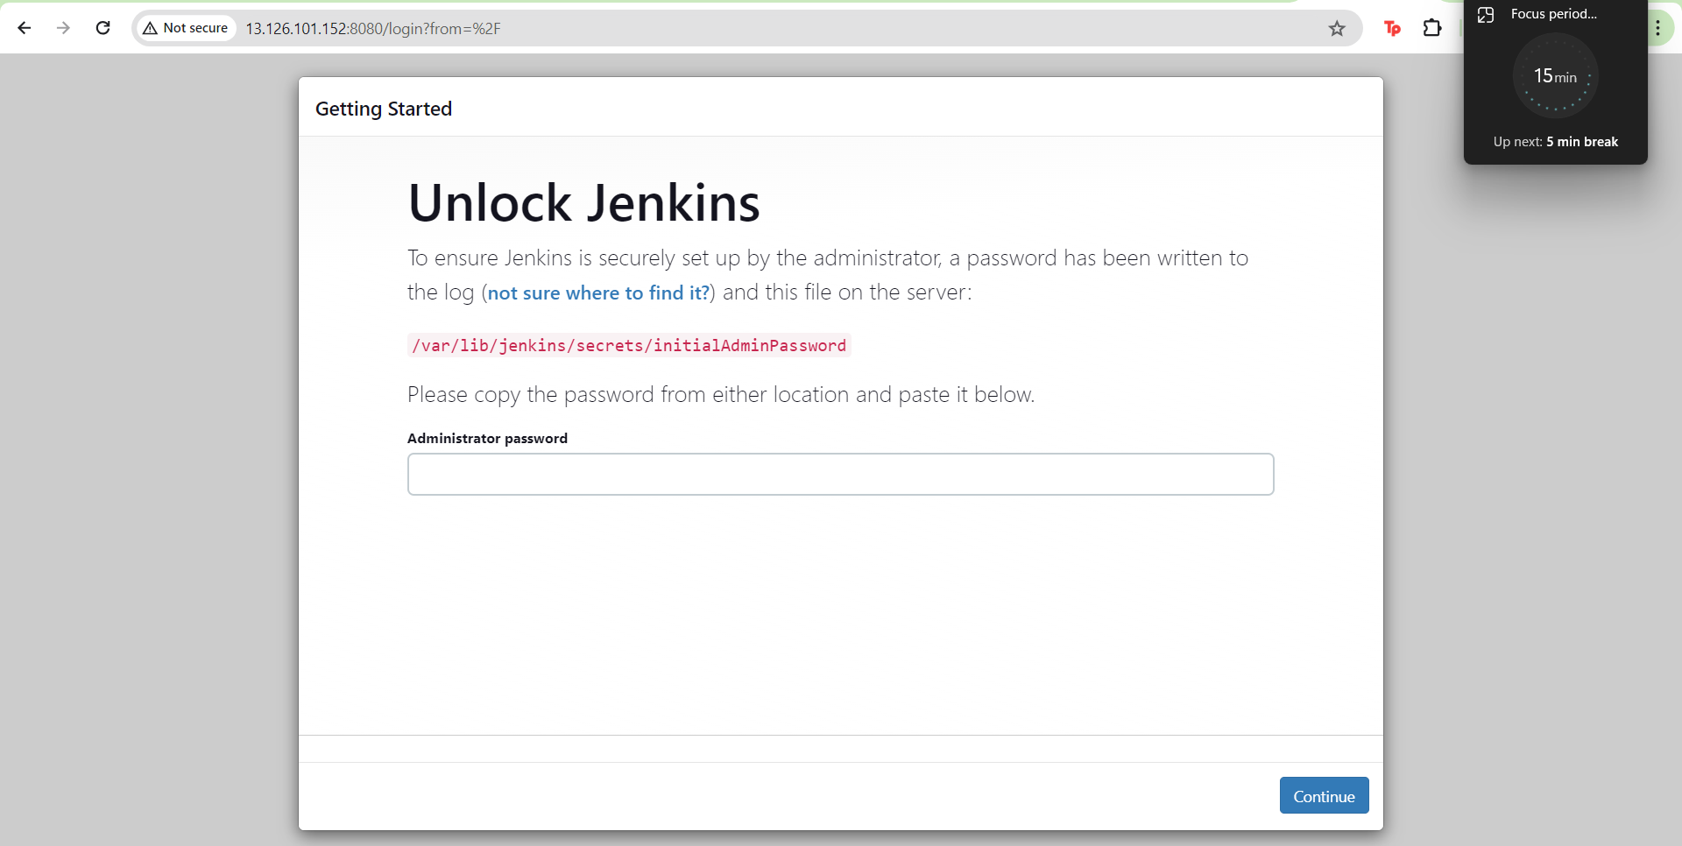Image resolution: width=1682 pixels, height=846 pixels.
Task: Click the Up next 5 min break text
Action: (1555, 142)
